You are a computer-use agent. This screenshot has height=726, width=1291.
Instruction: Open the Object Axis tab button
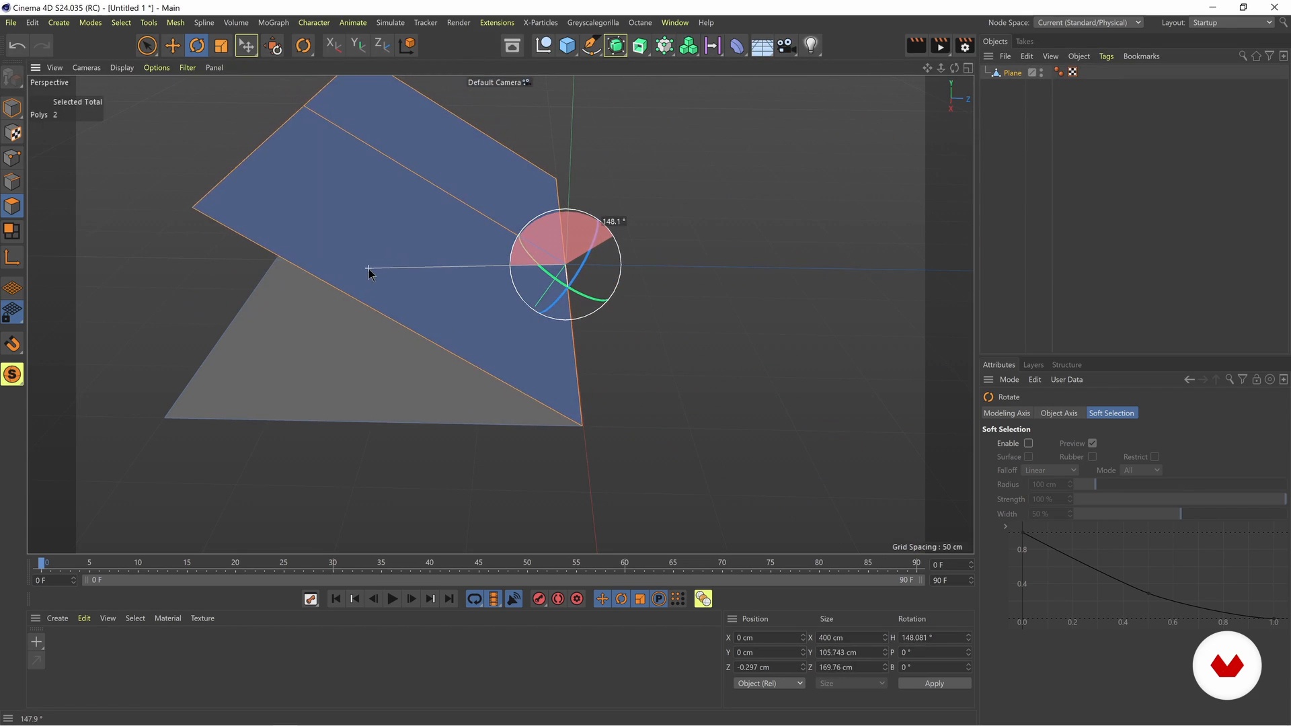pyautogui.click(x=1058, y=413)
